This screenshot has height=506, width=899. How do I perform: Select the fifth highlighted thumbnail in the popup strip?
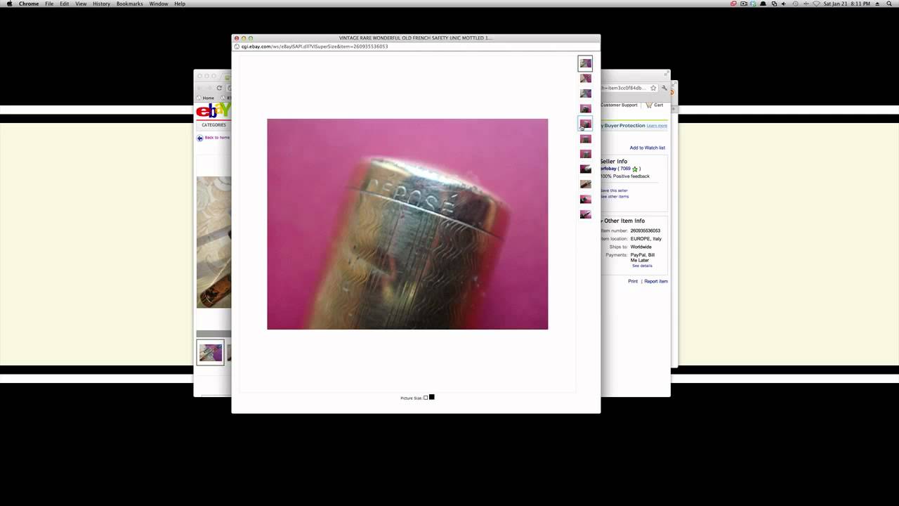(585, 124)
